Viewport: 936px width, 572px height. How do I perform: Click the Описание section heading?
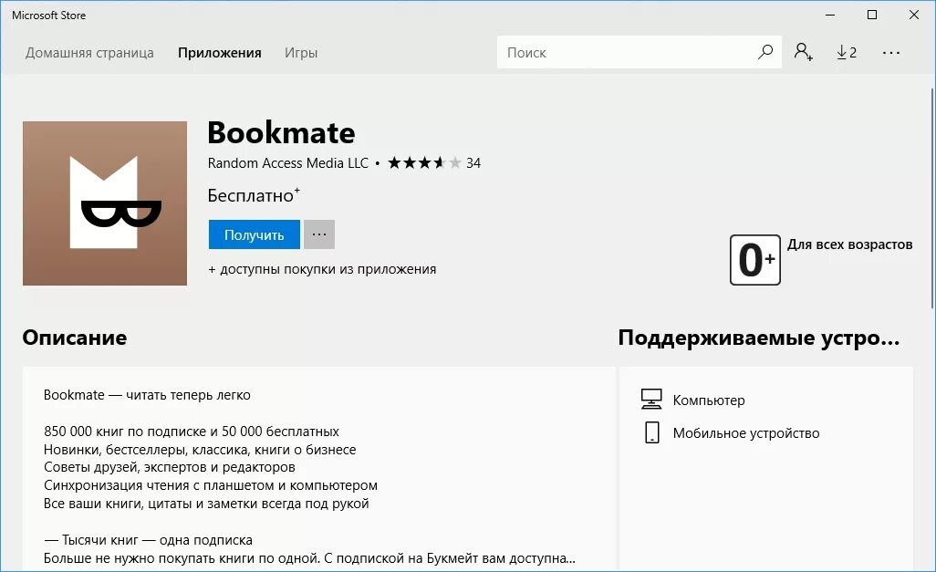tap(75, 338)
